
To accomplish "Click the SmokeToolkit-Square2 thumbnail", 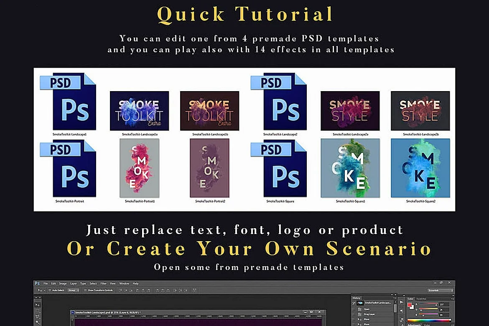I will pyautogui.click(x=420, y=168).
